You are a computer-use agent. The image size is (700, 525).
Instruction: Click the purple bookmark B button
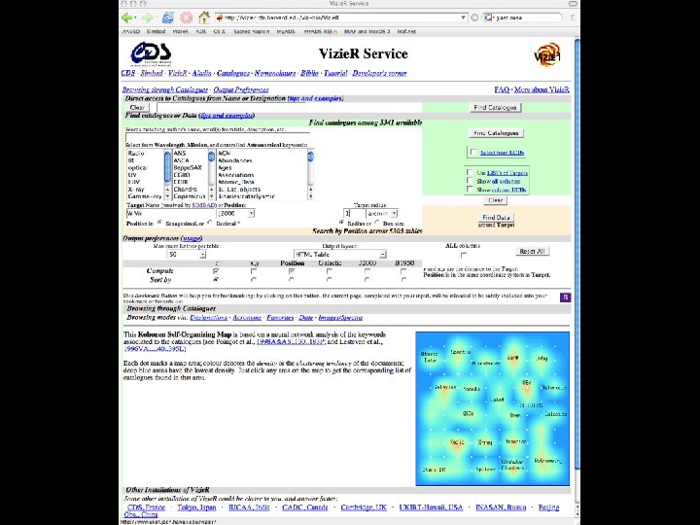(565, 297)
